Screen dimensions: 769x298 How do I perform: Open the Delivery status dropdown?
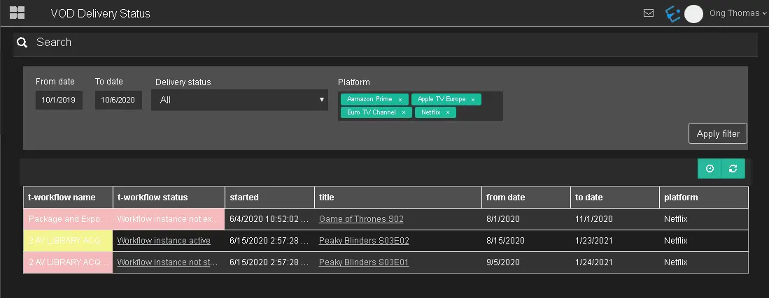click(239, 100)
